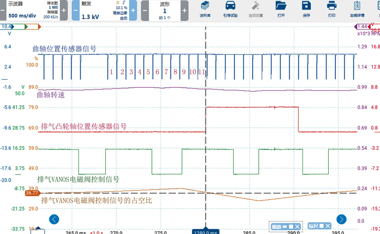Close the 标尺 ruler panel

click(328, 226)
